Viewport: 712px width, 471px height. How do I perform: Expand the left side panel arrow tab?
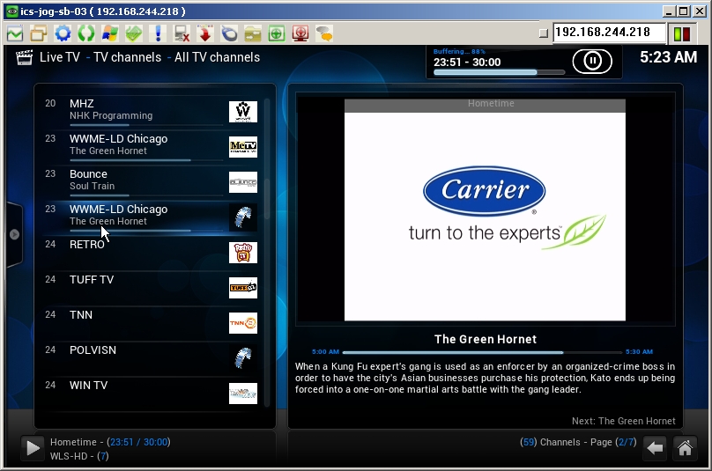14,234
